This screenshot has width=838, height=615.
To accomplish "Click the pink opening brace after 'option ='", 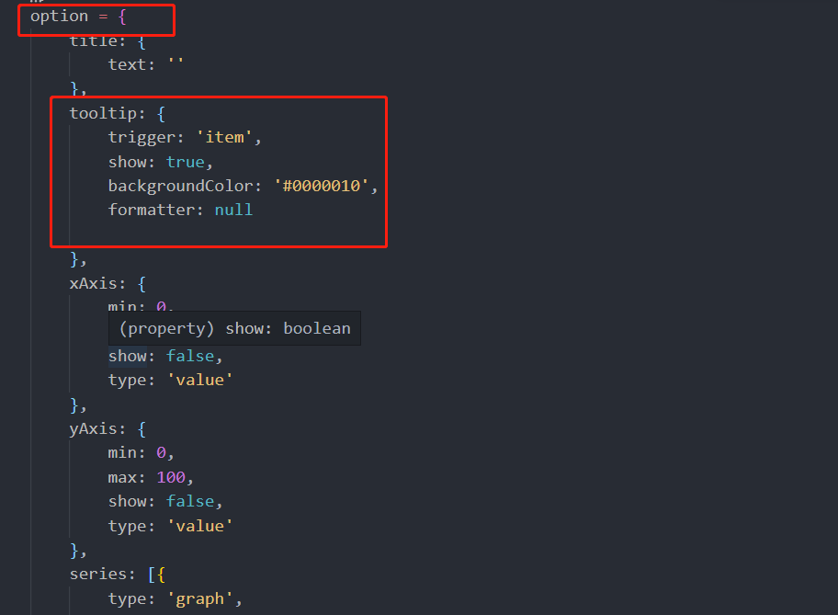I will [122, 17].
